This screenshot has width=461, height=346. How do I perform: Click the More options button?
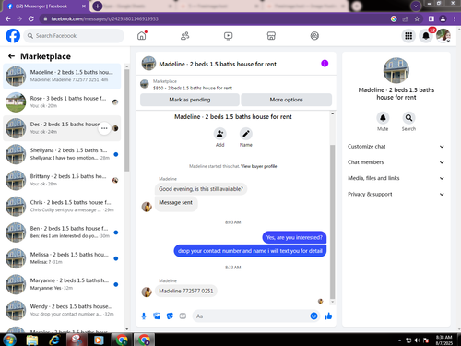pyautogui.click(x=287, y=100)
